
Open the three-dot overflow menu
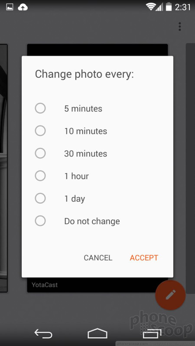pos(180,26)
